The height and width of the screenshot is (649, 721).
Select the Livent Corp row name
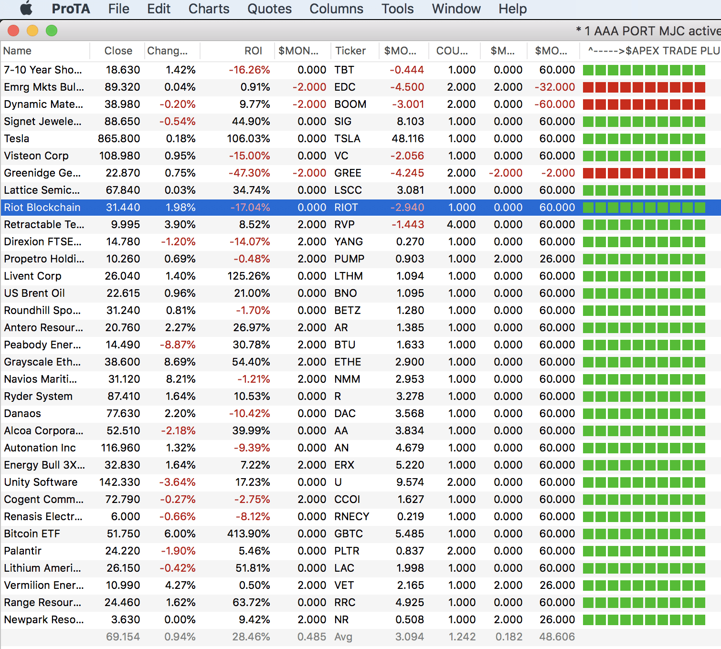pyautogui.click(x=32, y=276)
